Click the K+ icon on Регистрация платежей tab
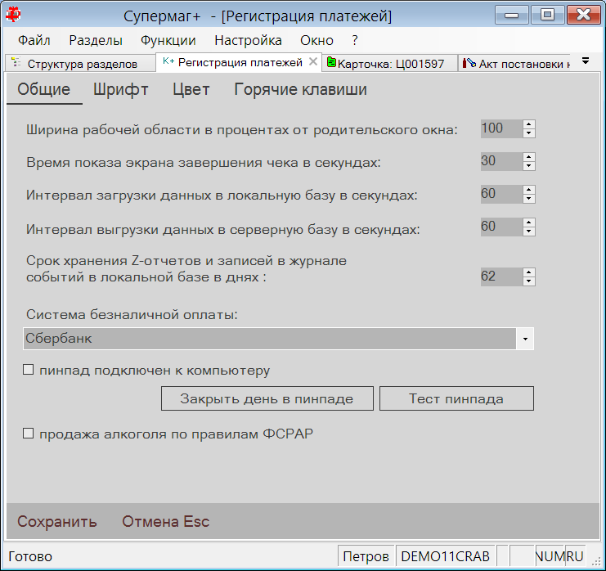This screenshot has height=571, width=606. [x=168, y=61]
